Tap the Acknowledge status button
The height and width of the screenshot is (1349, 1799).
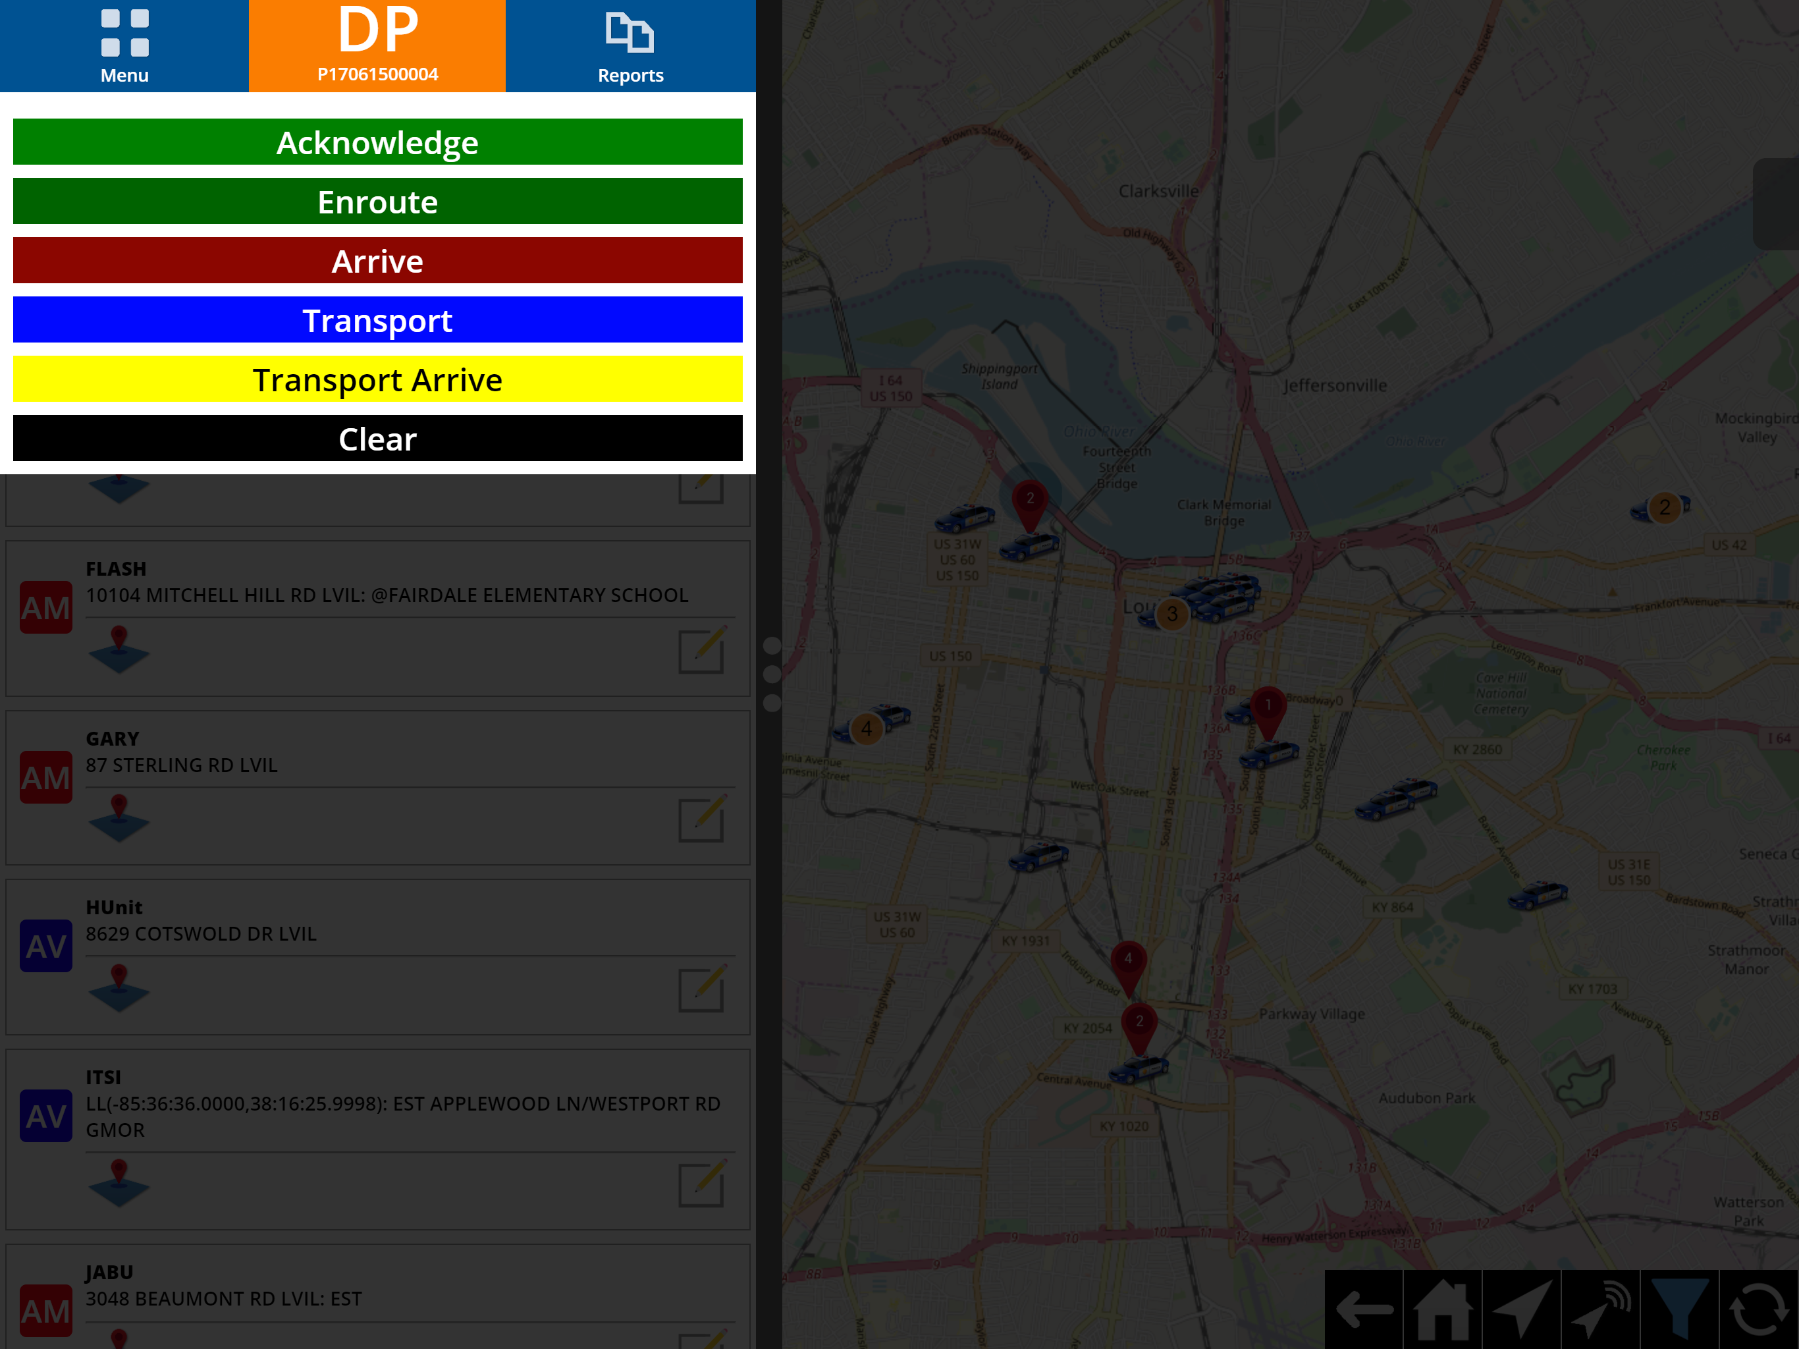(377, 142)
